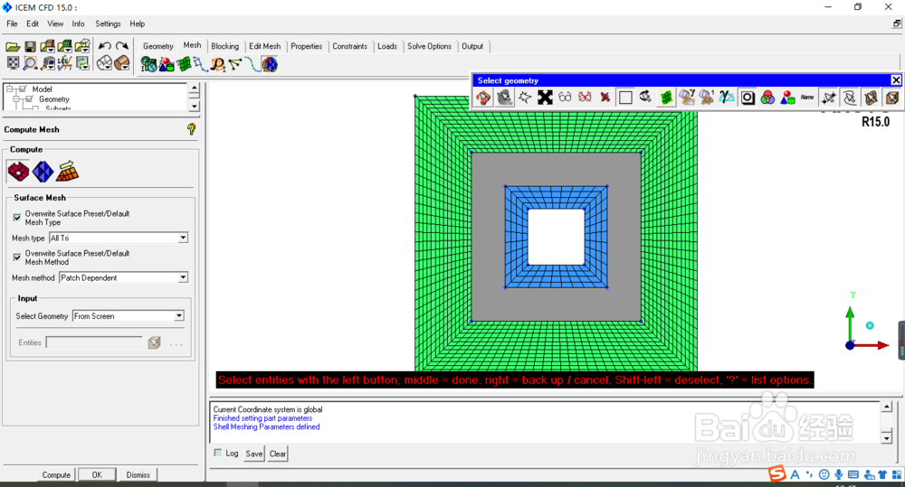Viewport: 905px width, 487px height.
Task: Click the Name icon in Select geometry toolbar
Action: (x=807, y=98)
